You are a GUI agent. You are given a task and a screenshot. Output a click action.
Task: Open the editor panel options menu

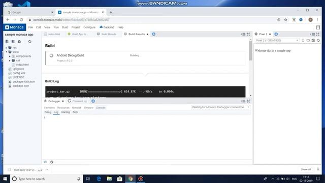(243, 34)
